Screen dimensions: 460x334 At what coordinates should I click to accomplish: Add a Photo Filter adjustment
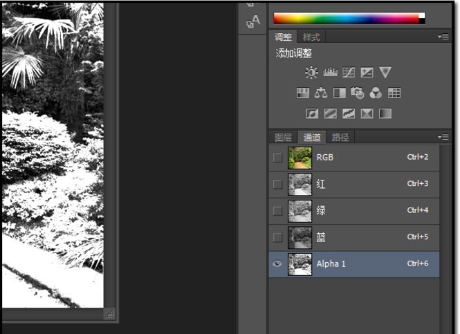pos(358,93)
